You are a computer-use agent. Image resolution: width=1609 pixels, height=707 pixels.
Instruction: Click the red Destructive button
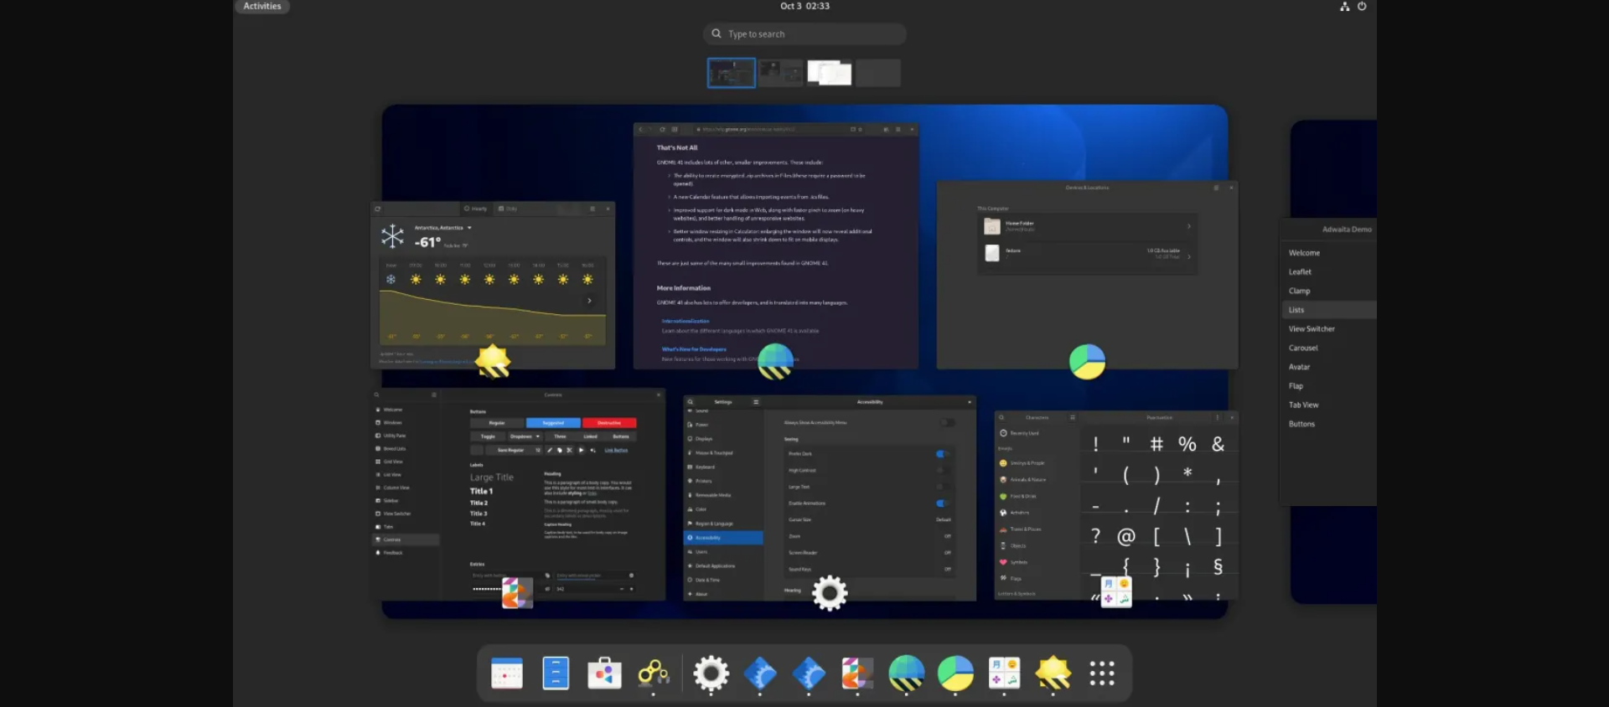coord(609,423)
